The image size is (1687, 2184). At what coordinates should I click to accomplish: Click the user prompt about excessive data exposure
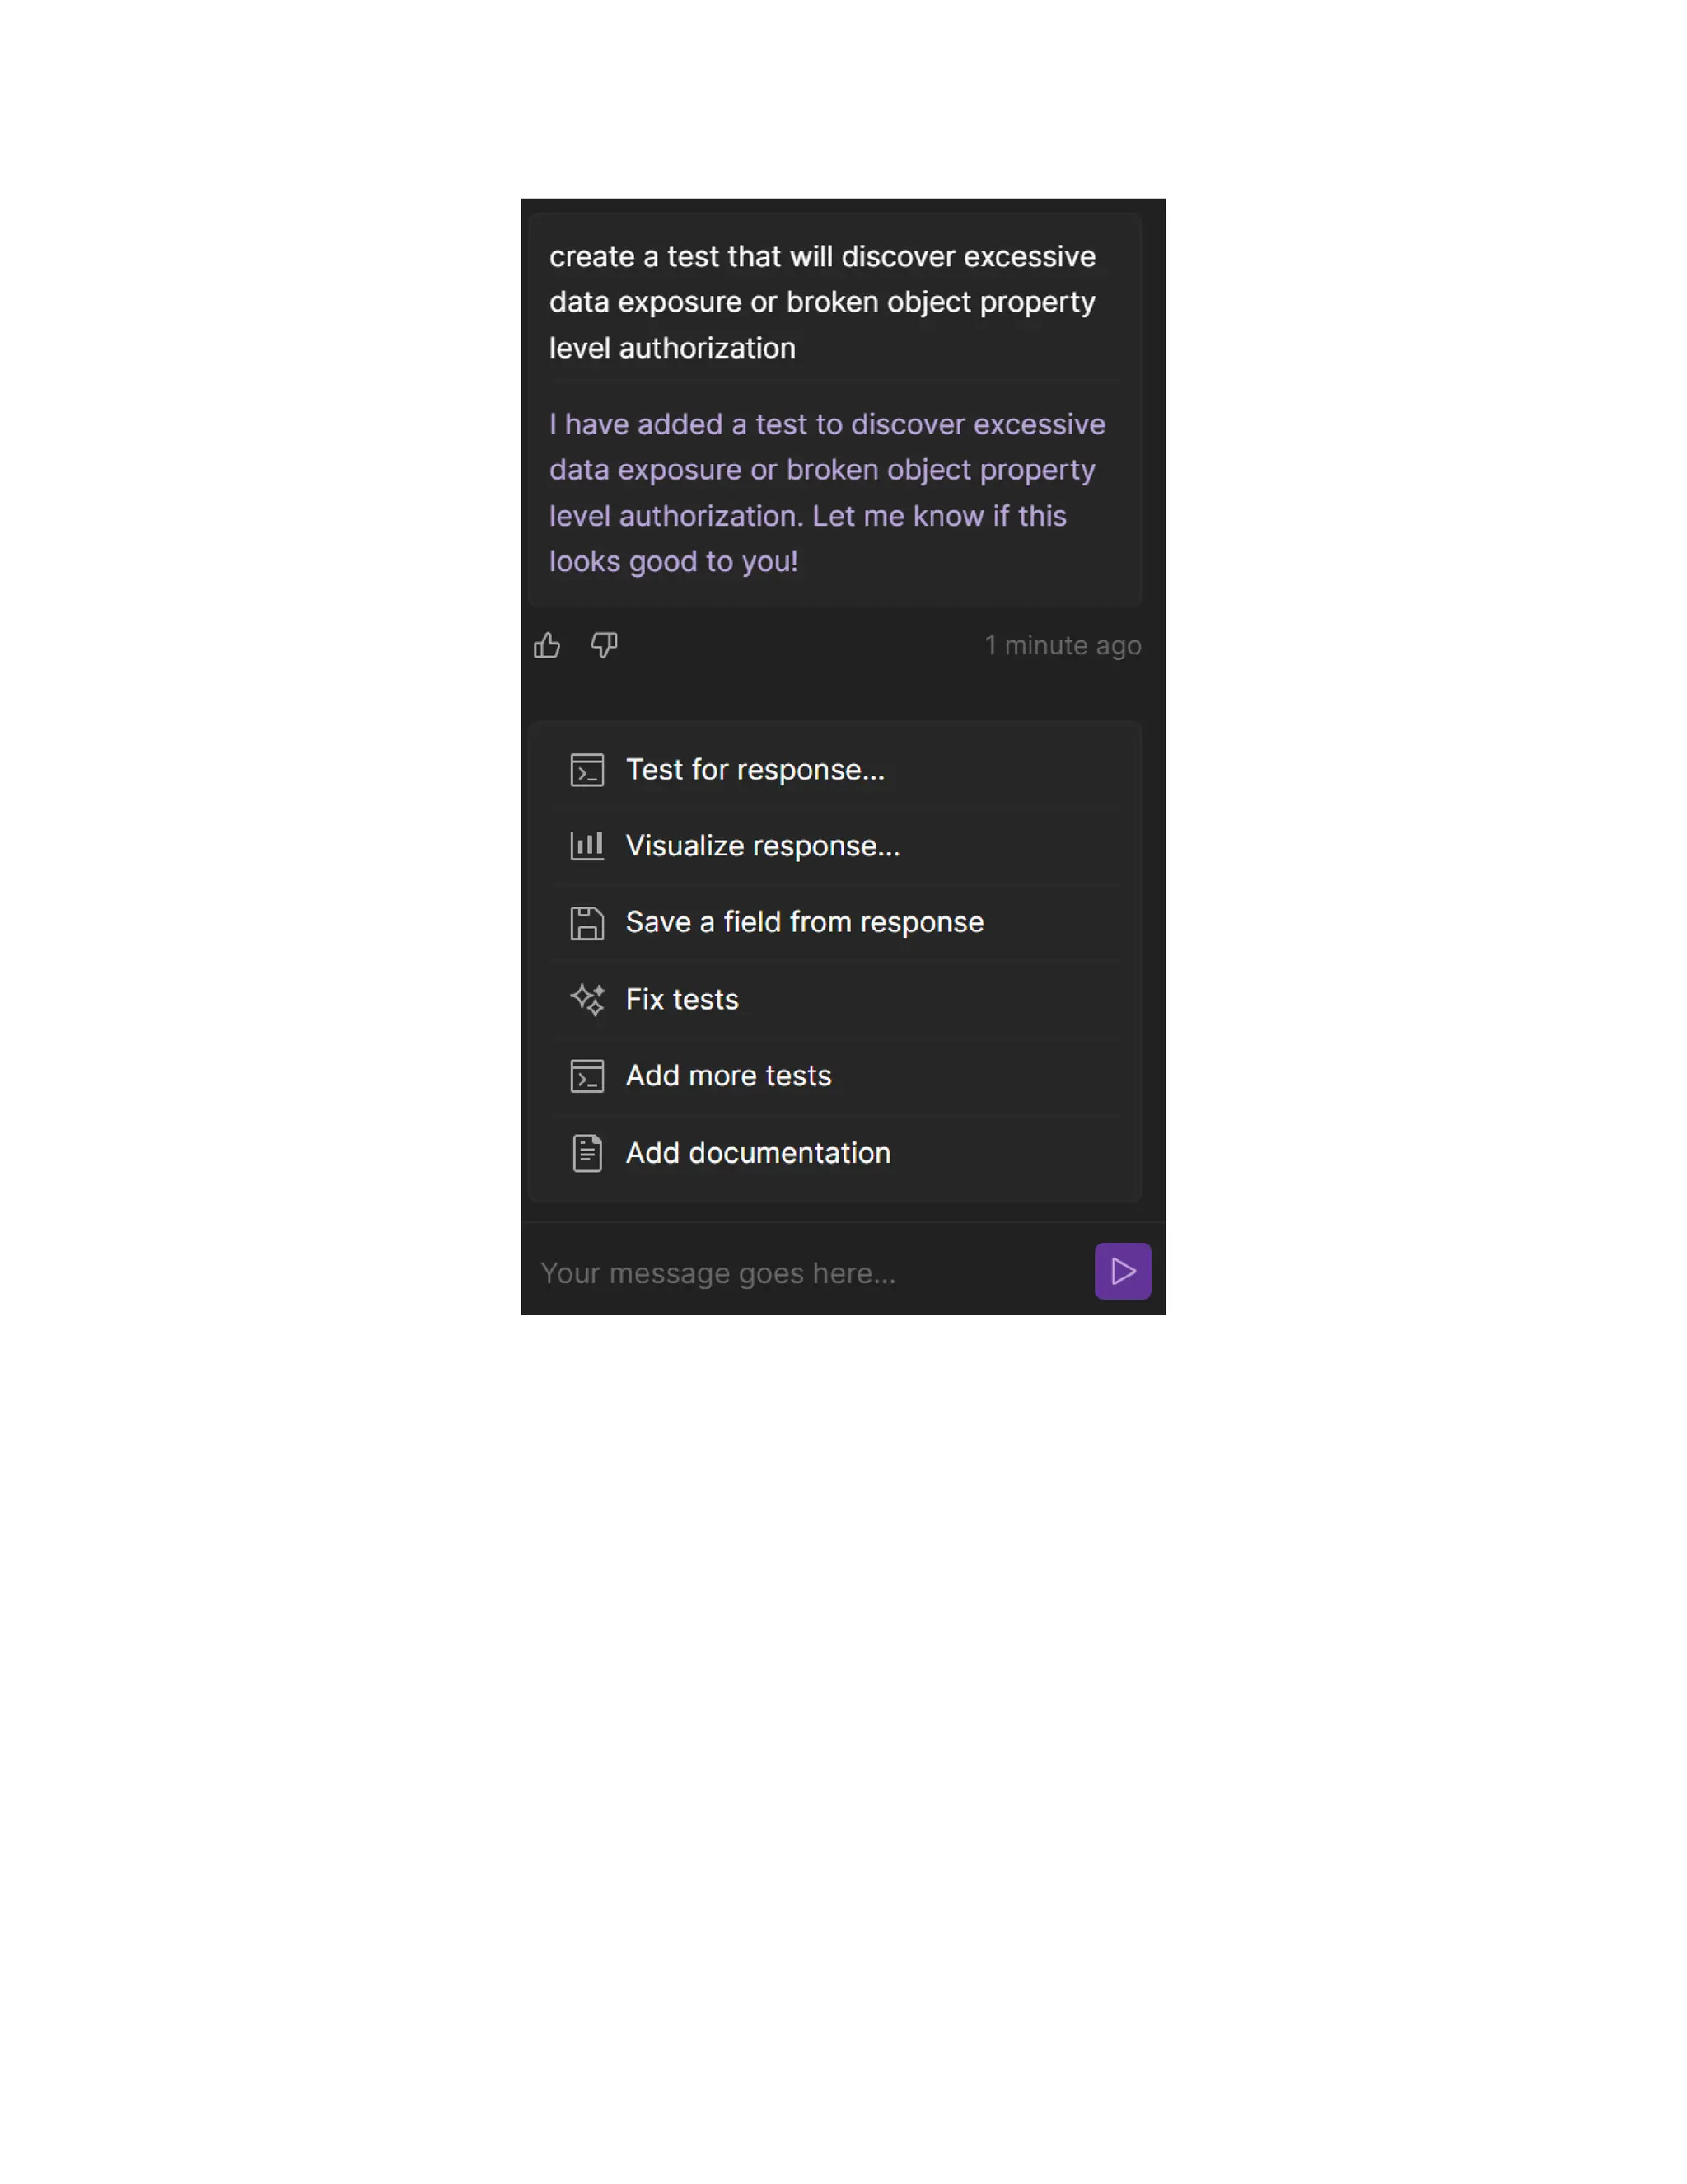click(x=821, y=302)
